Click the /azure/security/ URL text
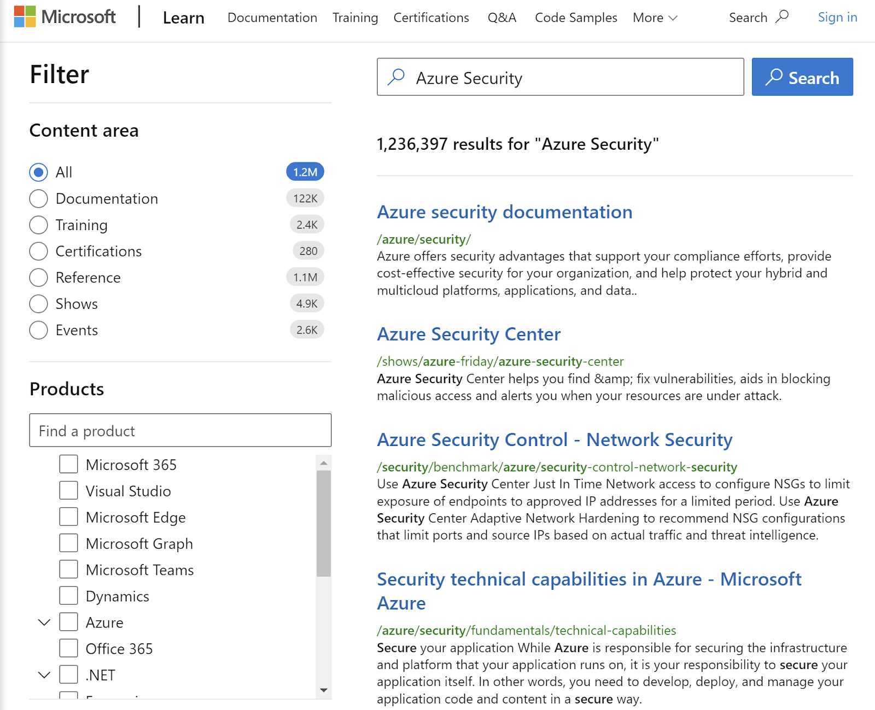 (x=424, y=239)
